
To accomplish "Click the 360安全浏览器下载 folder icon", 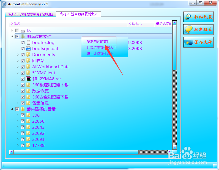I will (28, 97).
